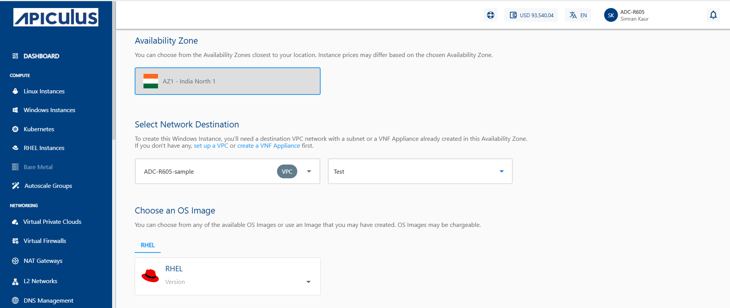Open Dashboard from the sidebar

click(x=41, y=56)
